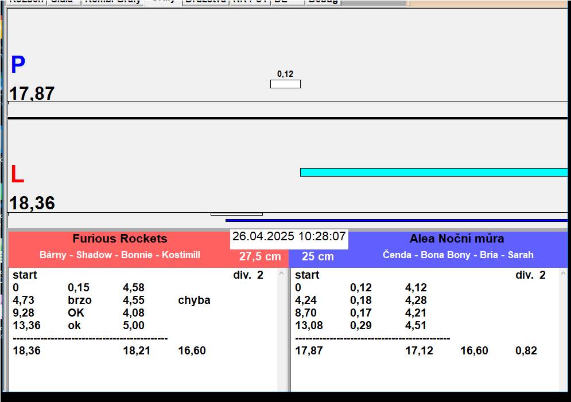571x402 pixels.
Task: Click the 27,5 cm jump height label
Action: pyautogui.click(x=260, y=257)
